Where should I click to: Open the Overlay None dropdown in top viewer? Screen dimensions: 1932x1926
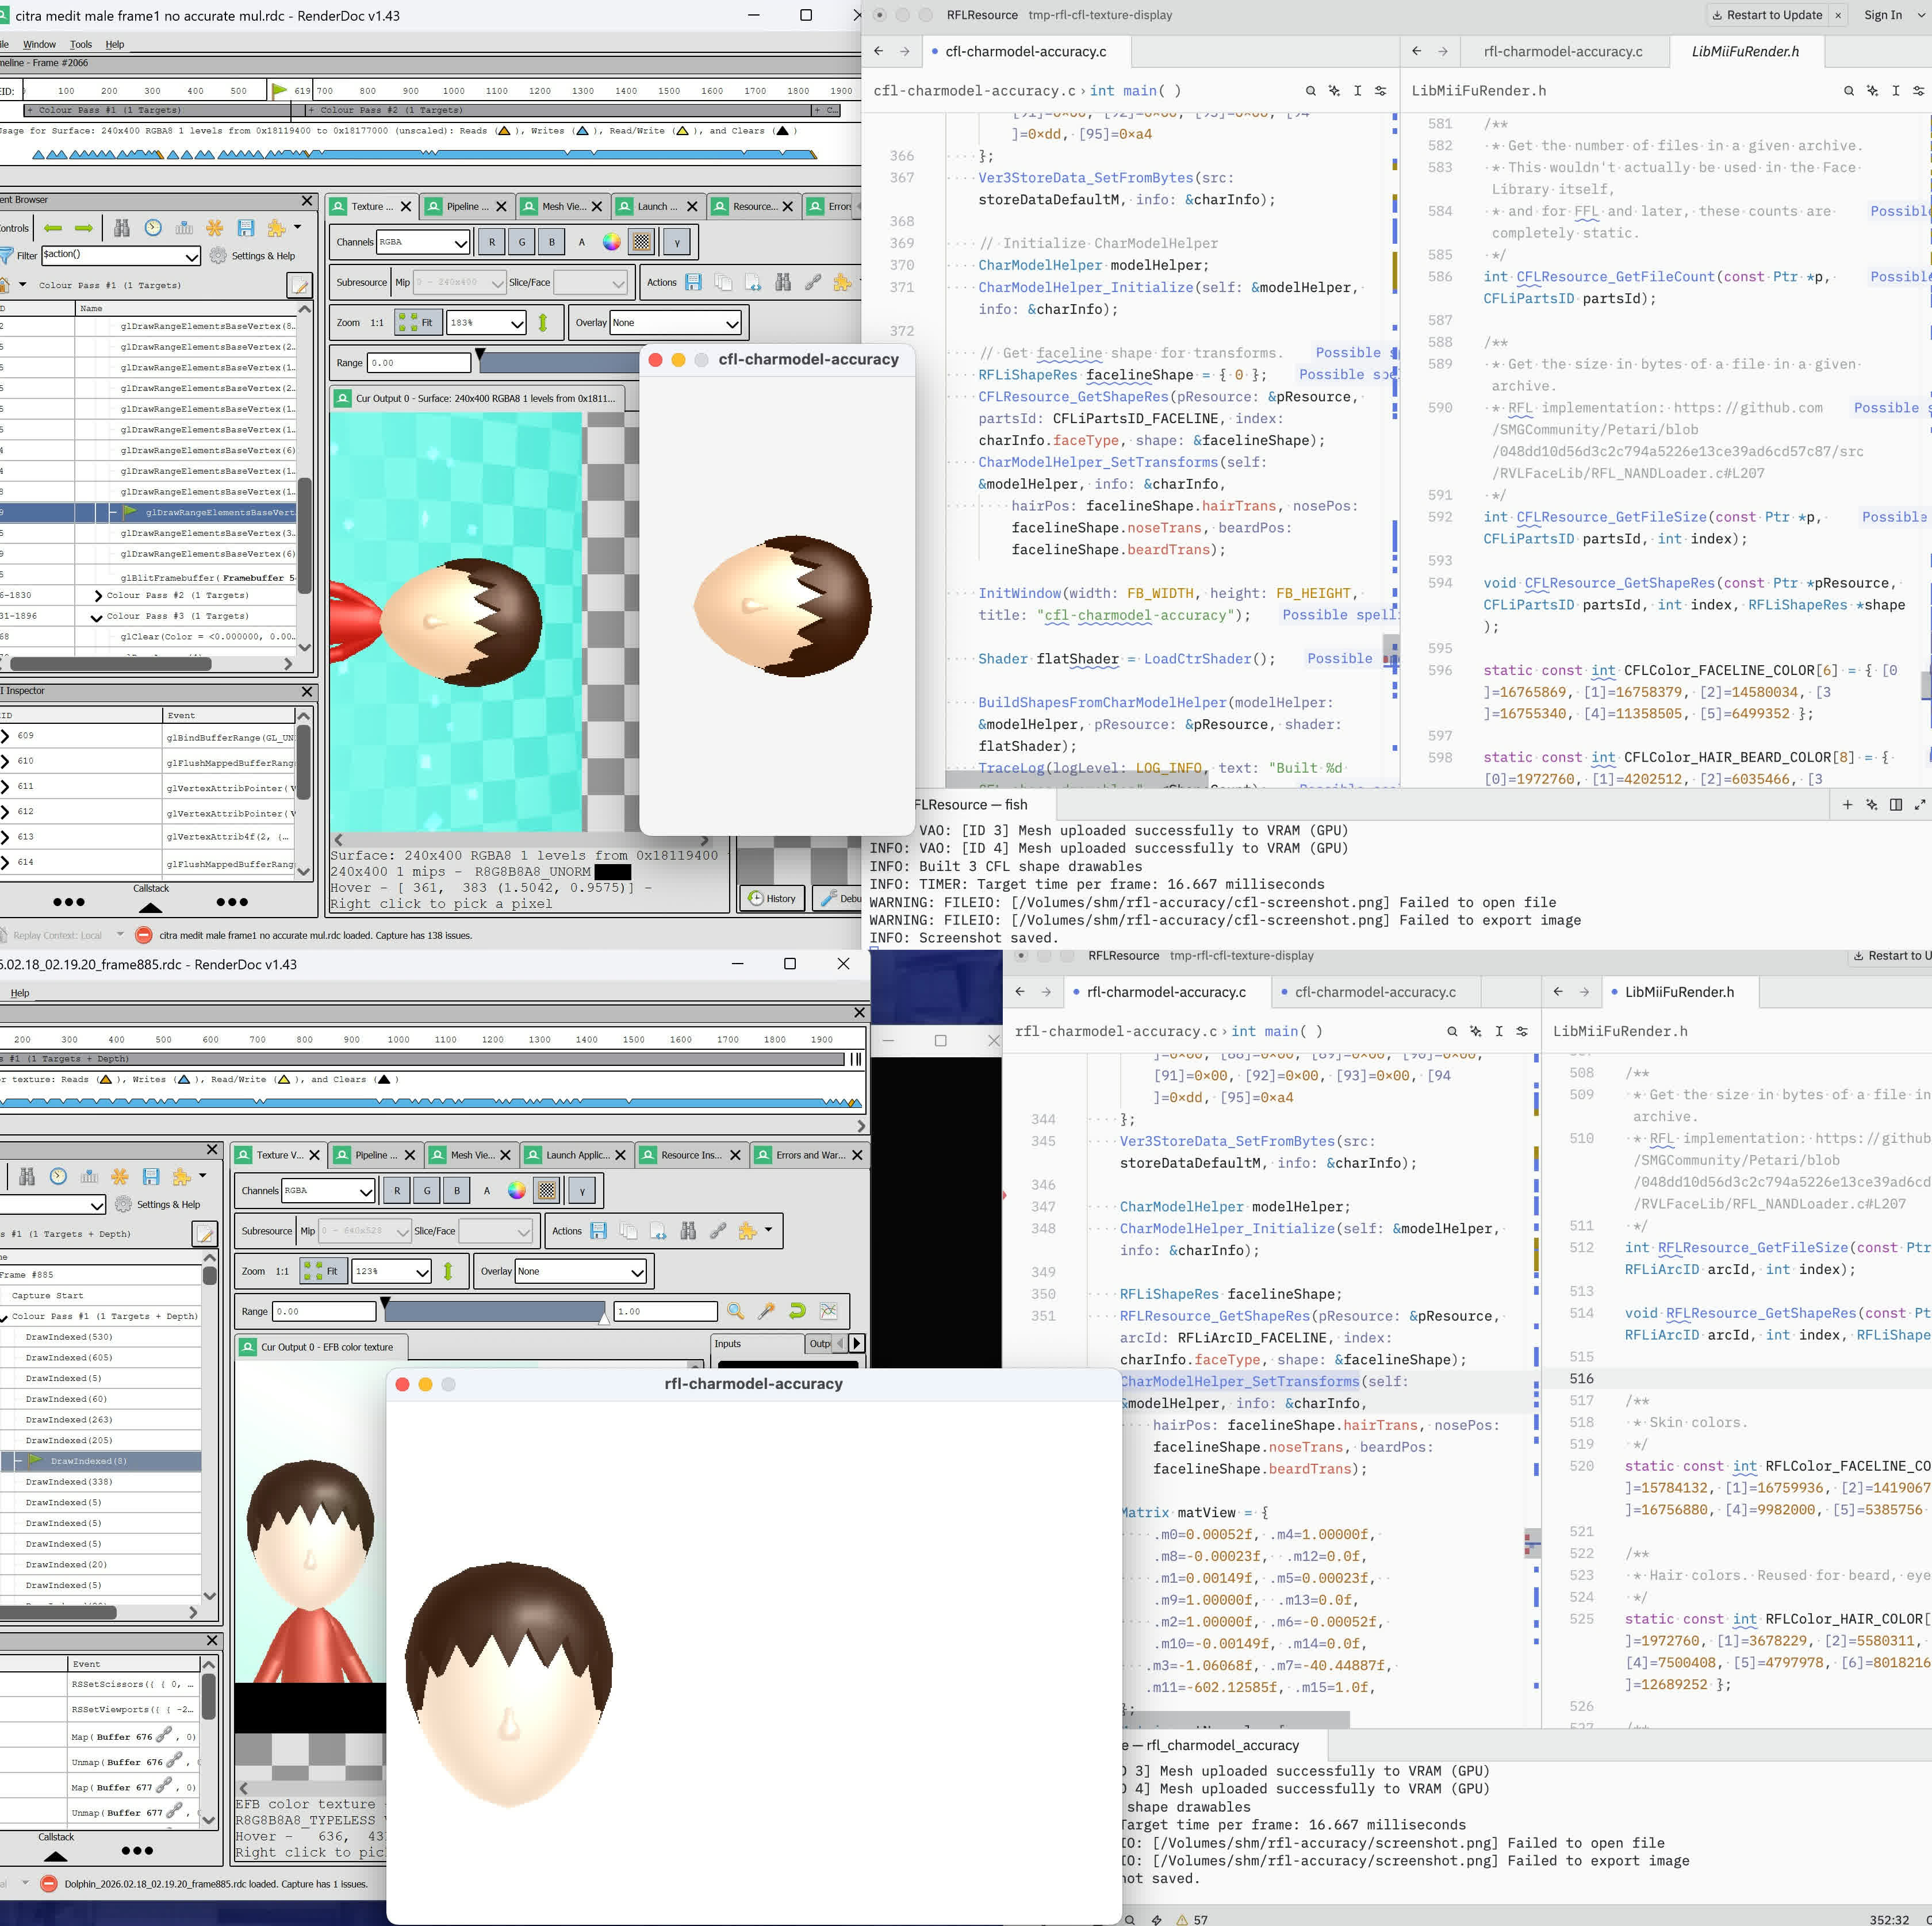pos(675,323)
